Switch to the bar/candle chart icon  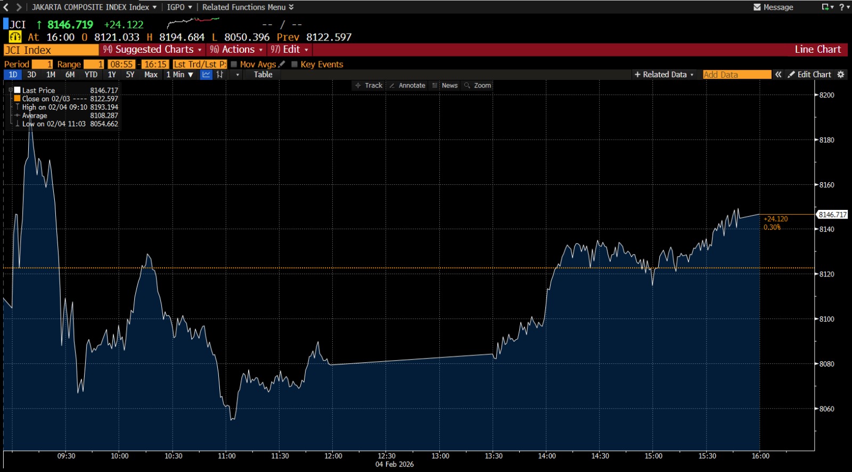point(220,75)
